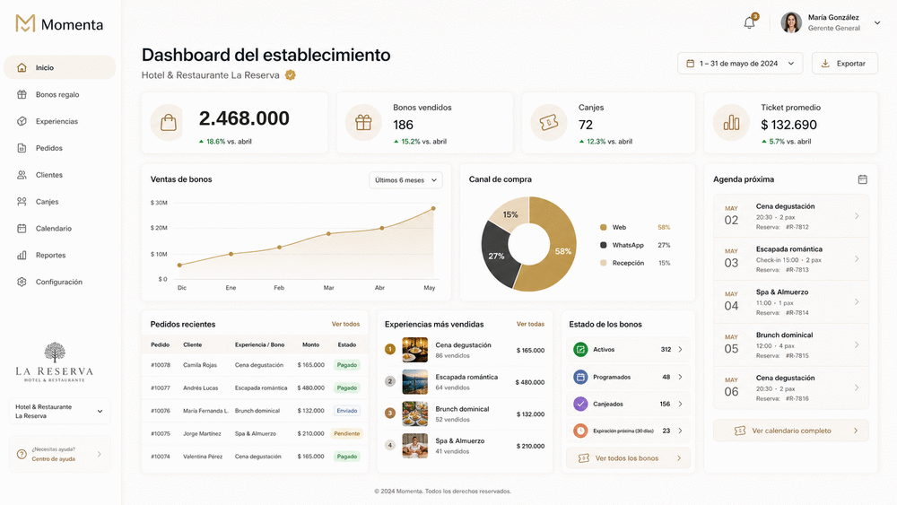Viewport: 897px width, 505px height.
Task: Expand the user profile menu chevron
Action: click(x=877, y=23)
